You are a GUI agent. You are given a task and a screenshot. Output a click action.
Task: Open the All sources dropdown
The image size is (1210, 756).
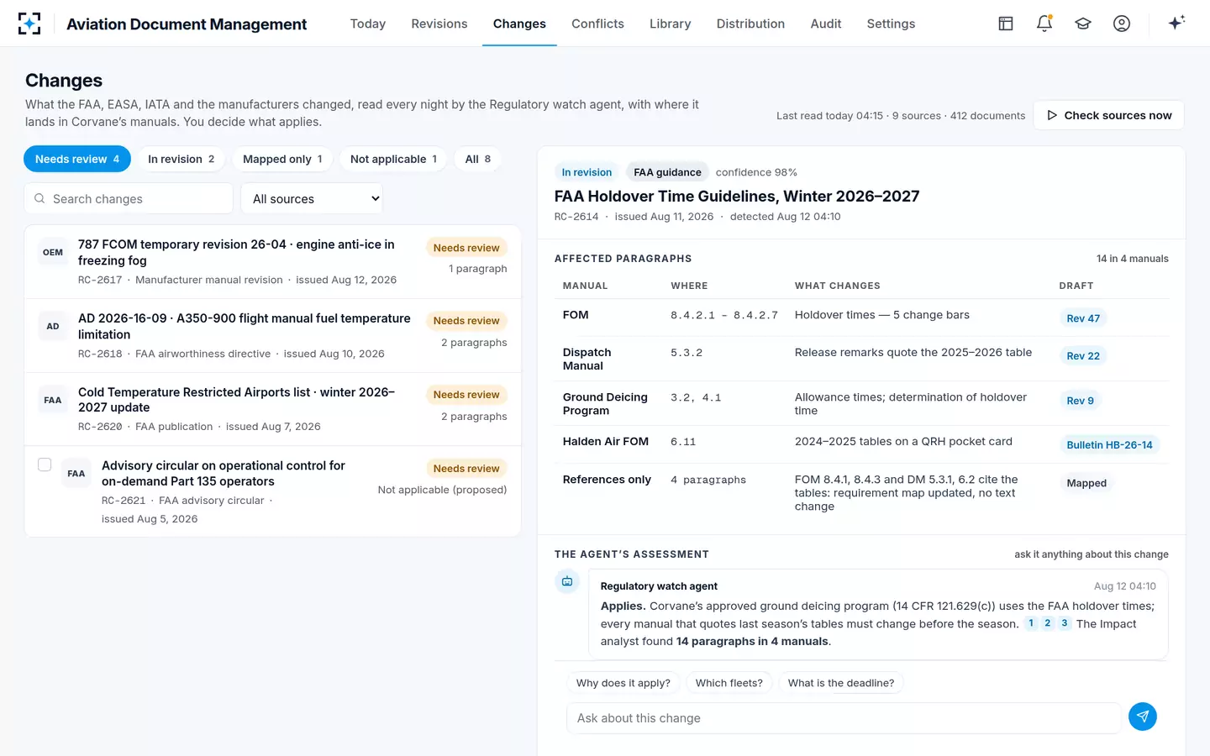(312, 199)
